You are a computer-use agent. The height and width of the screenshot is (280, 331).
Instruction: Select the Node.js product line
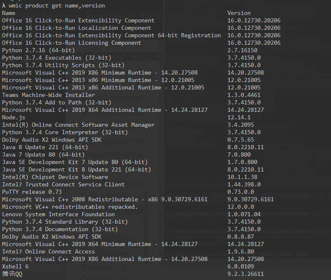point(14,118)
